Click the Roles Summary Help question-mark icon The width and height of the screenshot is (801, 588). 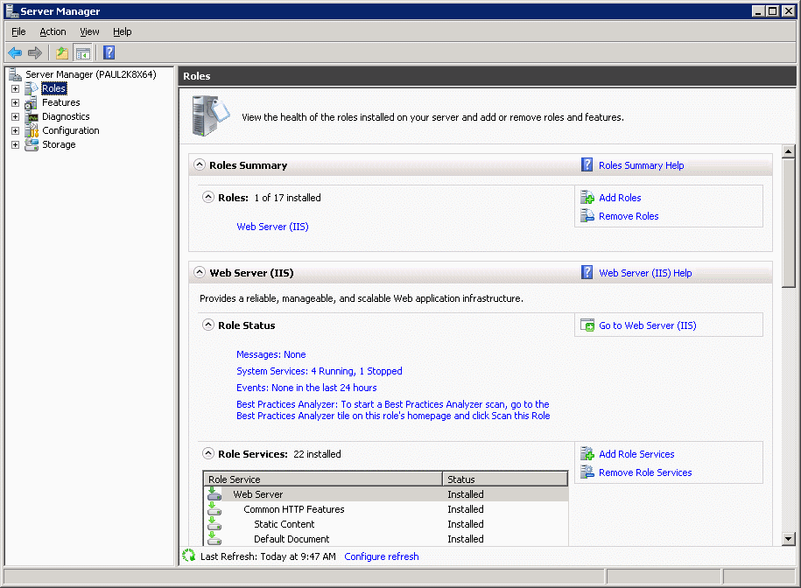[587, 164]
